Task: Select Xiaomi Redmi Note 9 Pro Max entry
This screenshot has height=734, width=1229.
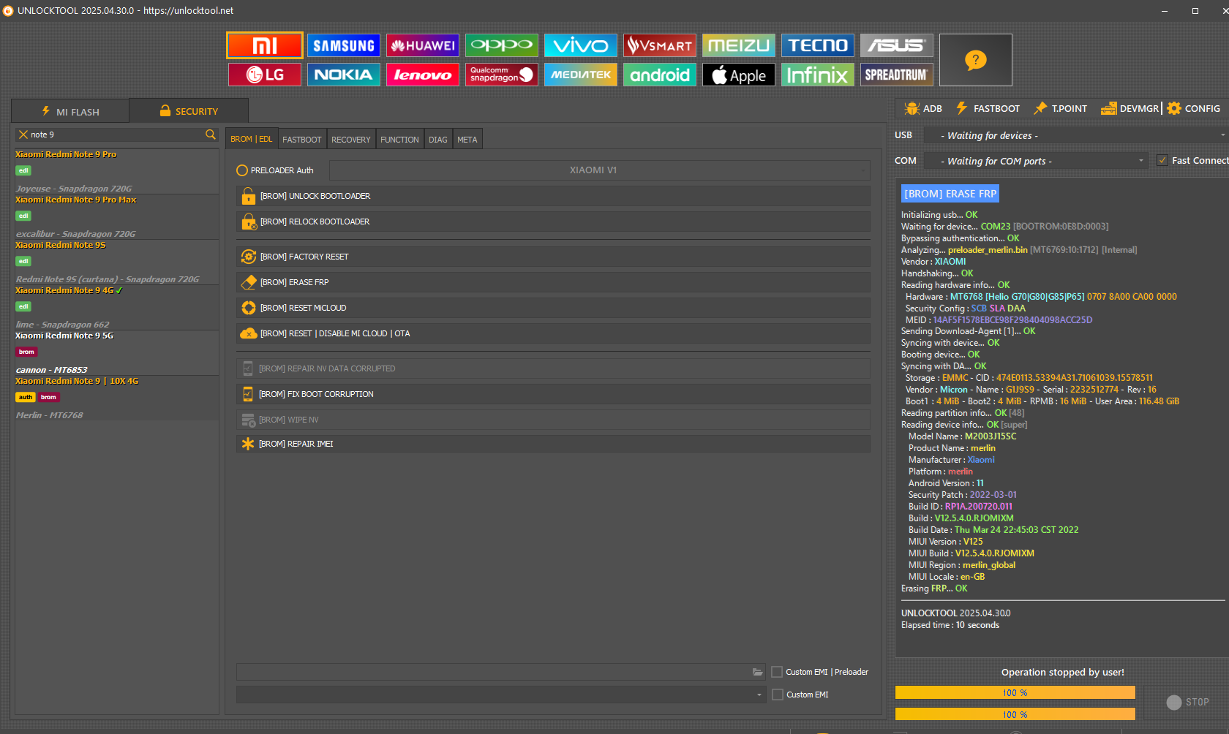Action: [x=116, y=216]
